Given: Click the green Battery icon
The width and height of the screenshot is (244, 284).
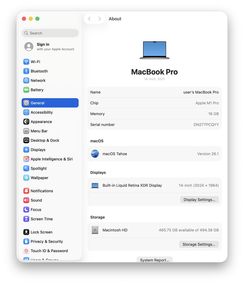Looking at the screenshot, I should 26,90.
